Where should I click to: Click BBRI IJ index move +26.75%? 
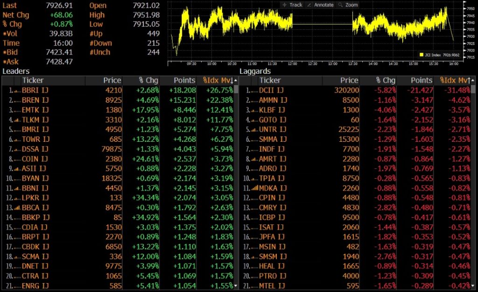point(219,90)
